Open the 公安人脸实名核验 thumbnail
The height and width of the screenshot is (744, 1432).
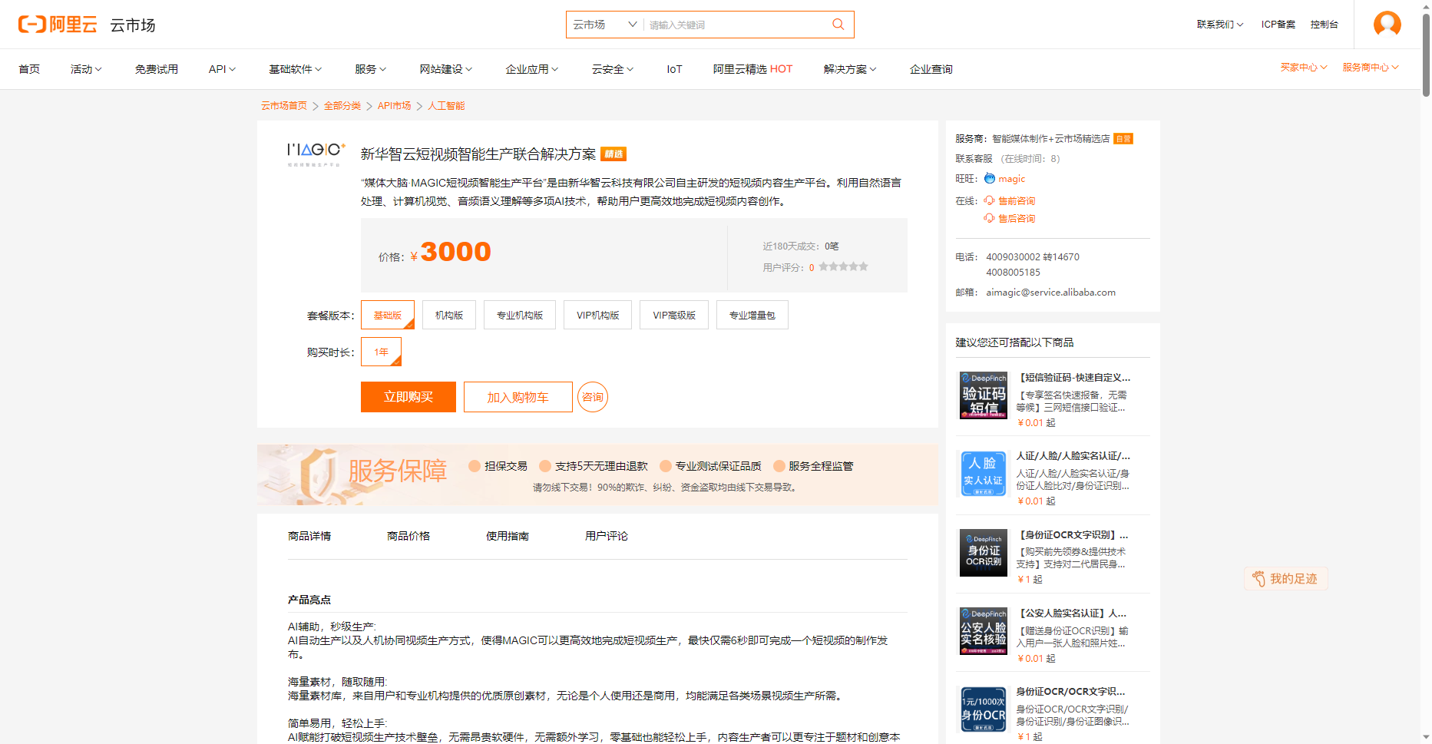pyautogui.click(x=984, y=631)
